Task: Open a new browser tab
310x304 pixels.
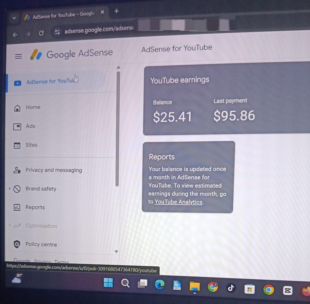Action: pyautogui.click(x=117, y=11)
